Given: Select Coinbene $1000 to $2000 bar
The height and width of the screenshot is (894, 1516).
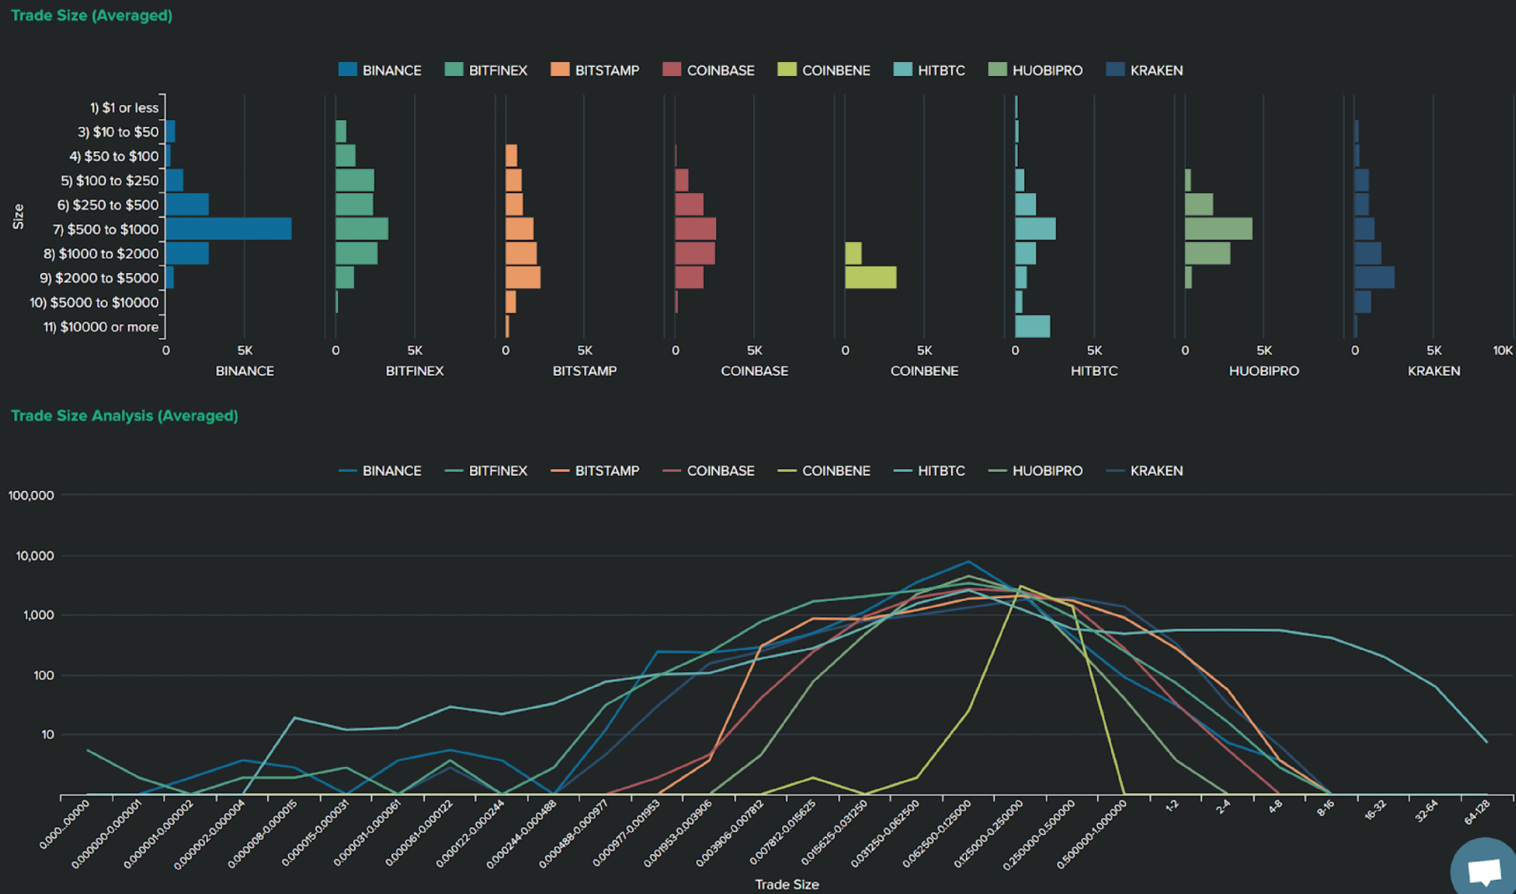Looking at the screenshot, I should click(x=853, y=253).
